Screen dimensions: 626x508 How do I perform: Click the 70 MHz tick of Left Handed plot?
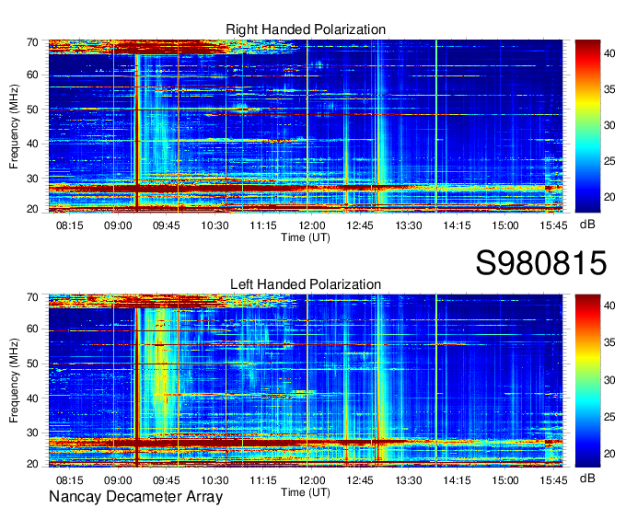coord(32,297)
